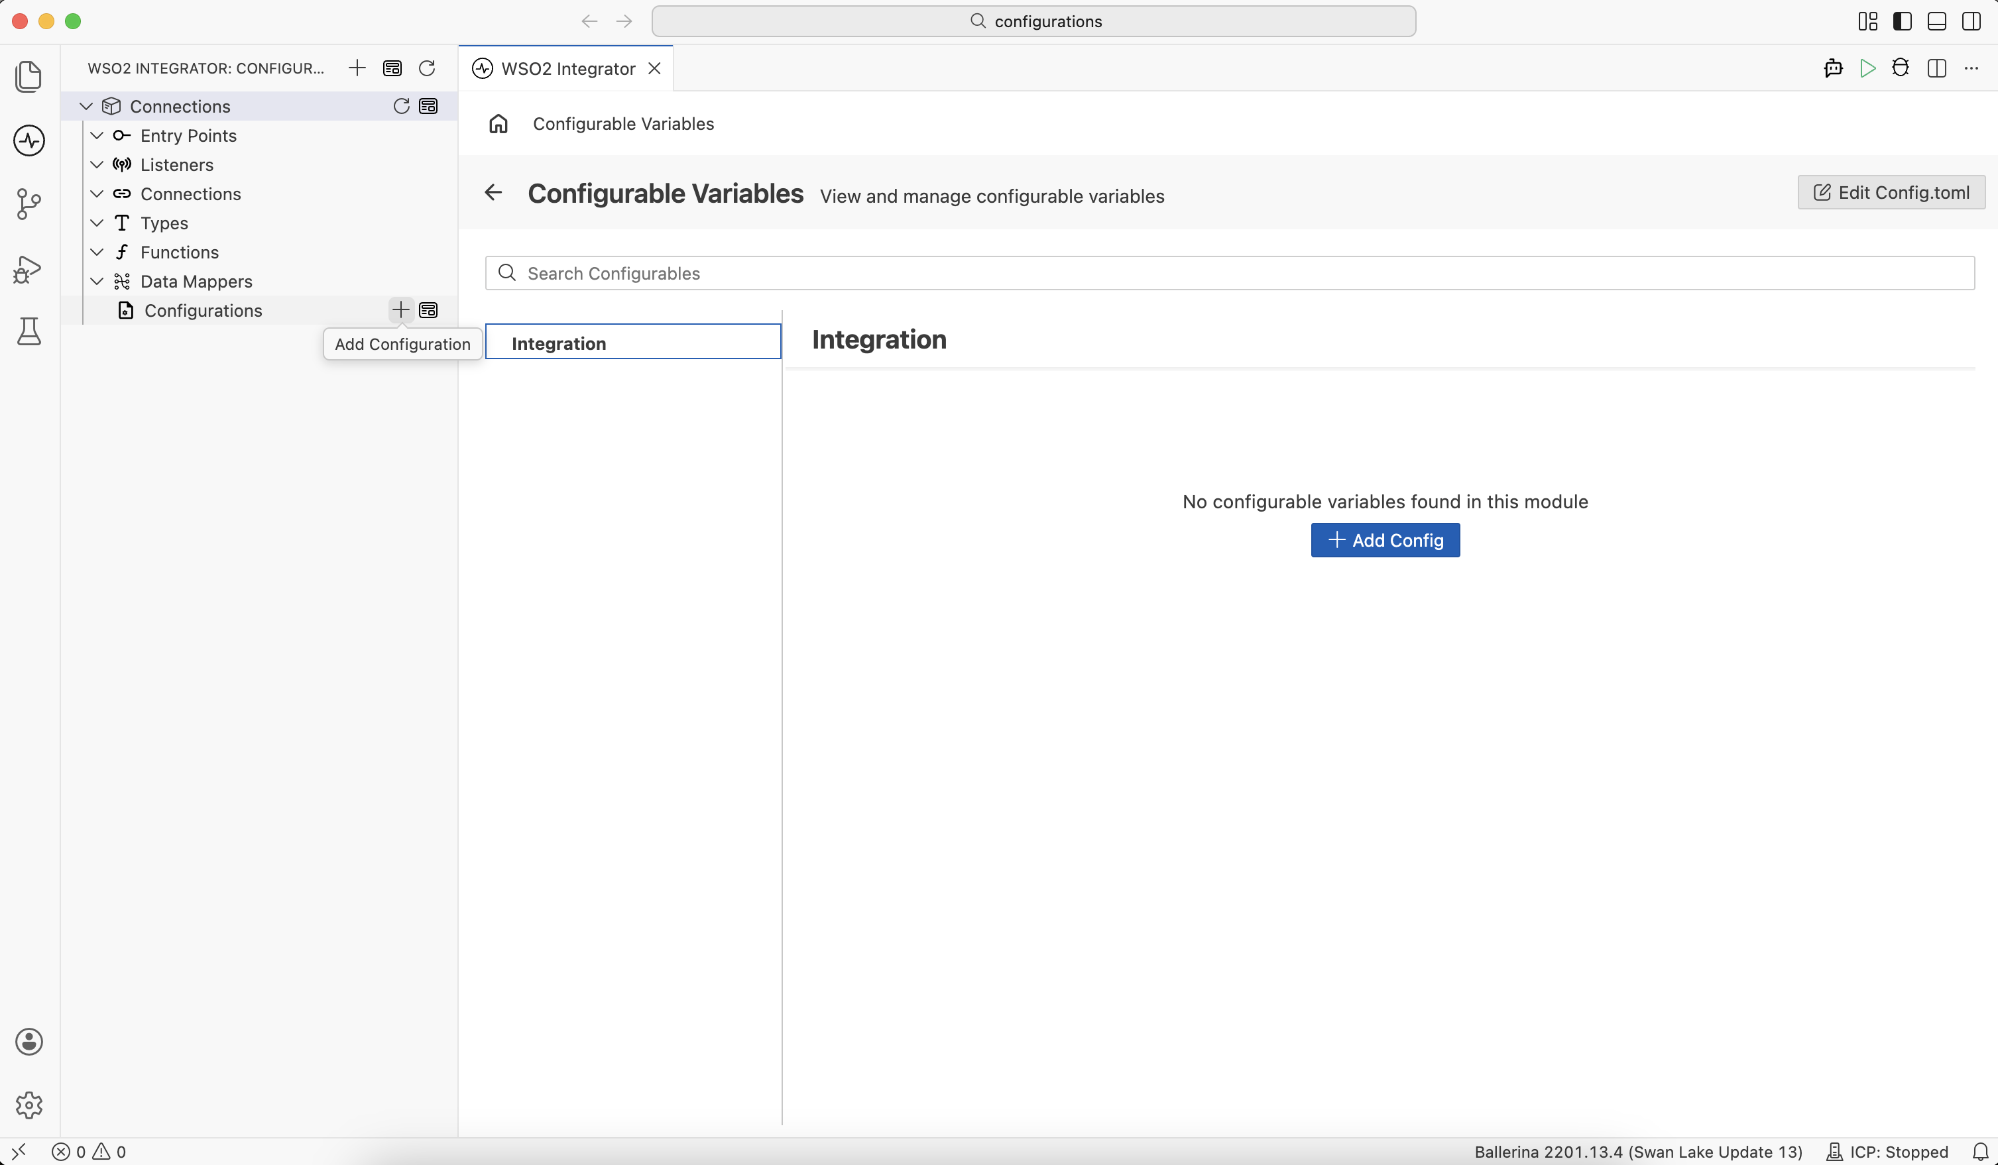
Task: Click the Add Configuration plus icon
Action: tap(401, 310)
